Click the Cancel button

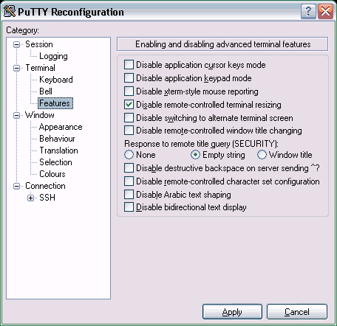(x=297, y=312)
